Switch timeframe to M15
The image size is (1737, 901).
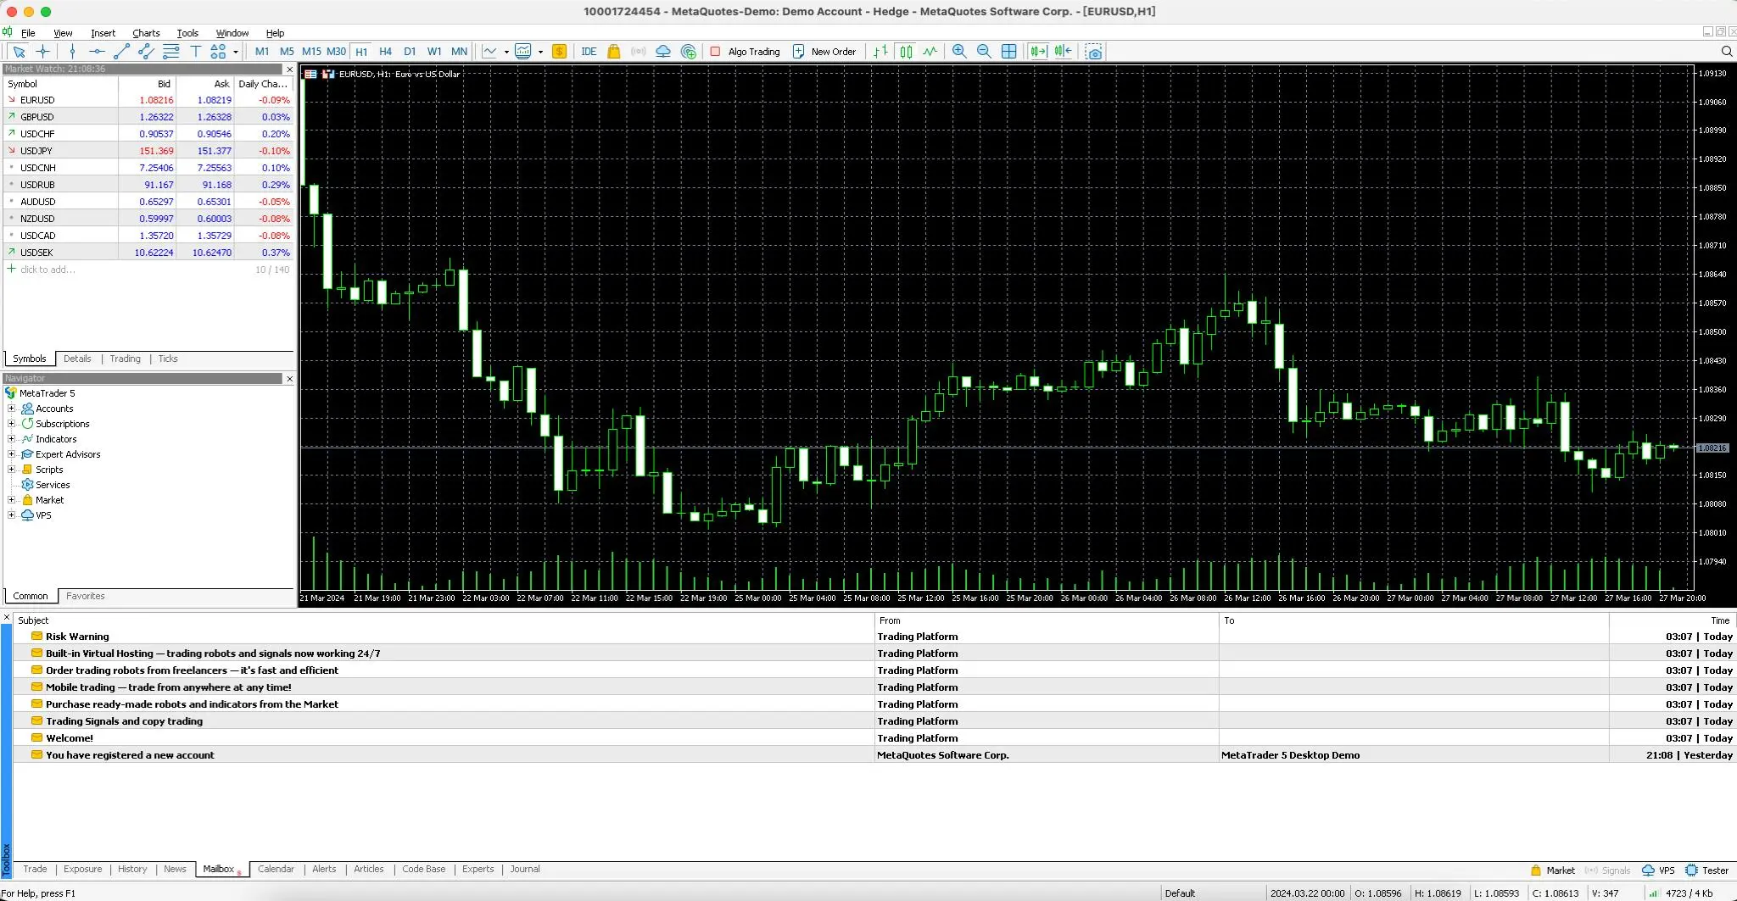click(x=311, y=52)
